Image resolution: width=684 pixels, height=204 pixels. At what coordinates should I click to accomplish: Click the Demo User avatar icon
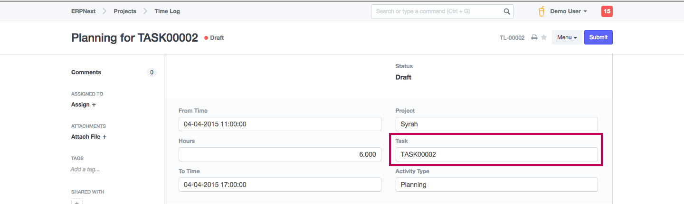[541, 11]
